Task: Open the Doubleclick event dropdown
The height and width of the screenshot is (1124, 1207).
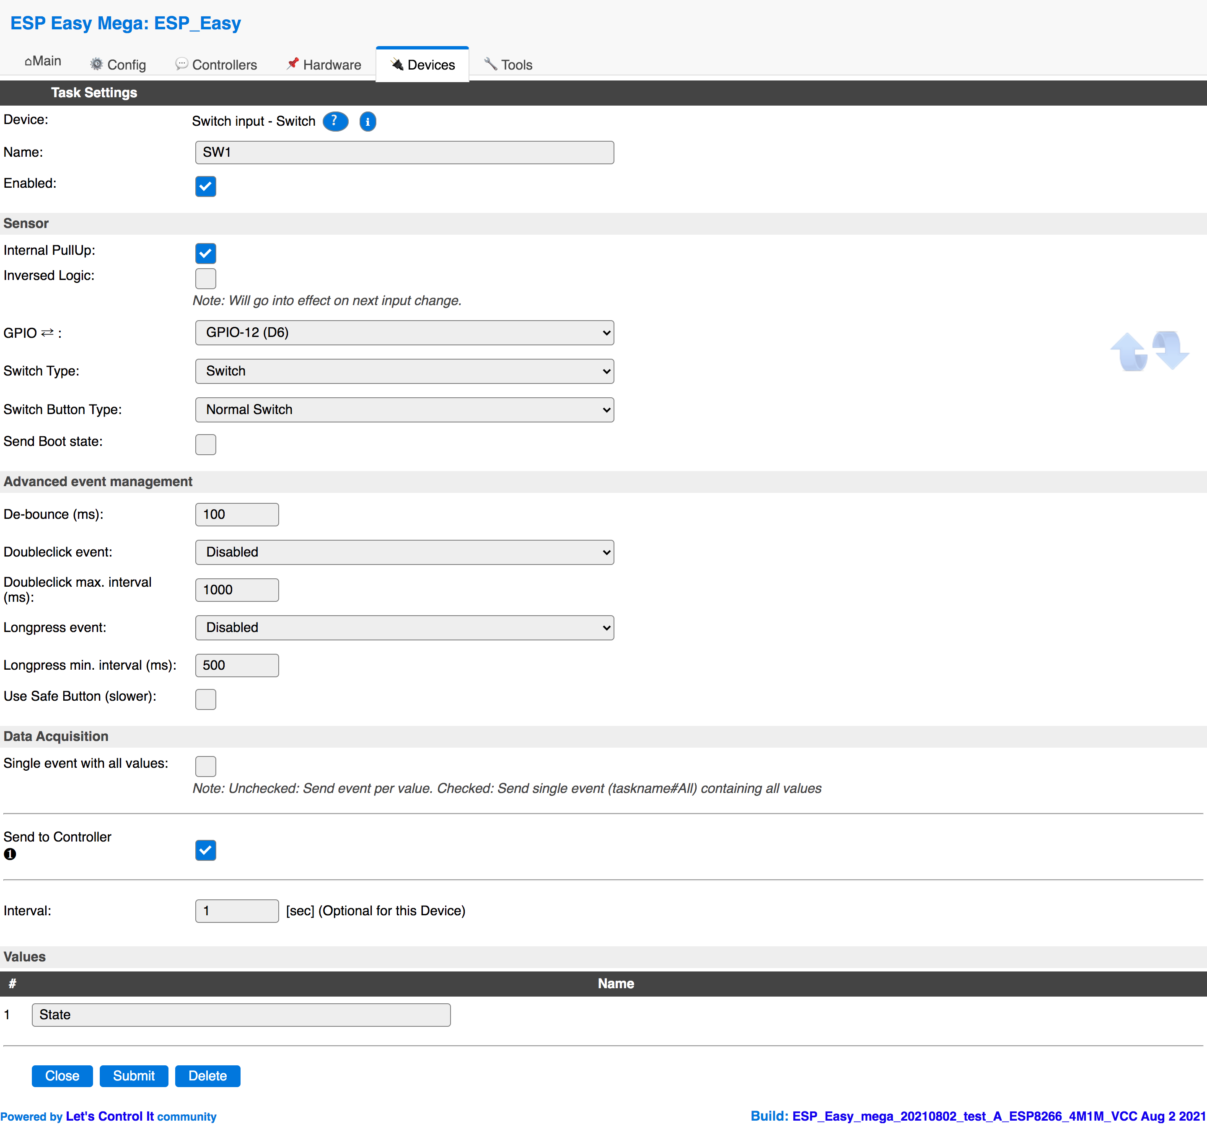Action: (404, 553)
